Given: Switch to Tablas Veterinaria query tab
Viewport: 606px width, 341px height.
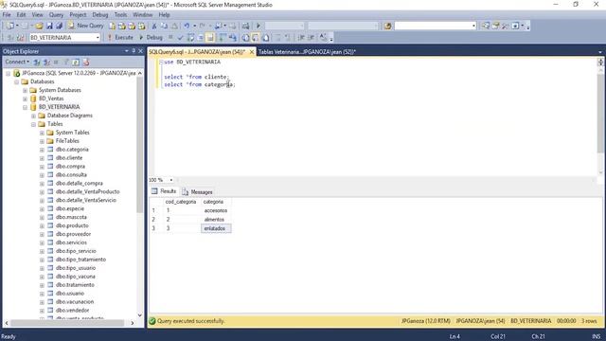Looking at the screenshot, I should coord(307,52).
